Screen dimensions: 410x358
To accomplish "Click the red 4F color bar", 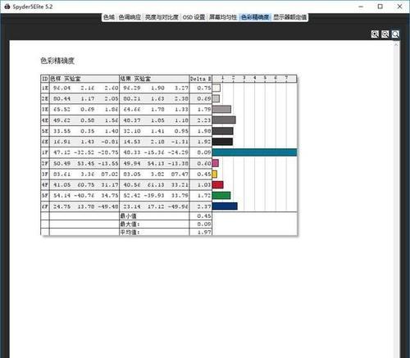I will pyautogui.click(x=218, y=185).
